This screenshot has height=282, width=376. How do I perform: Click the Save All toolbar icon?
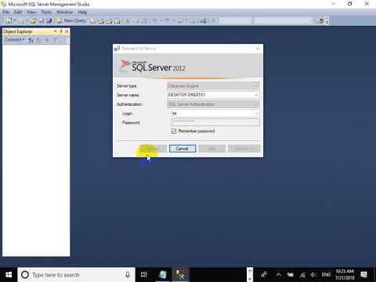click(x=49, y=21)
